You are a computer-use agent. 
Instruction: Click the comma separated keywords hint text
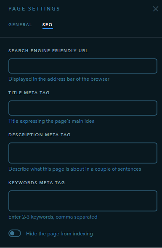click(x=53, y=217)
